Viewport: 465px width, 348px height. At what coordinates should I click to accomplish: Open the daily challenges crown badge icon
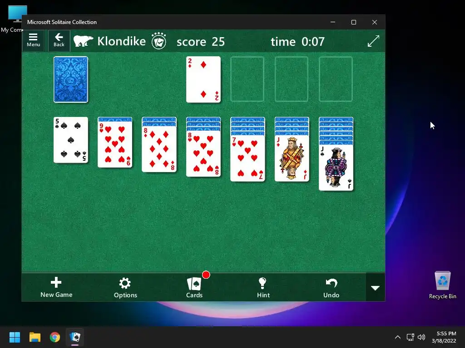click(x=158, y=41)
